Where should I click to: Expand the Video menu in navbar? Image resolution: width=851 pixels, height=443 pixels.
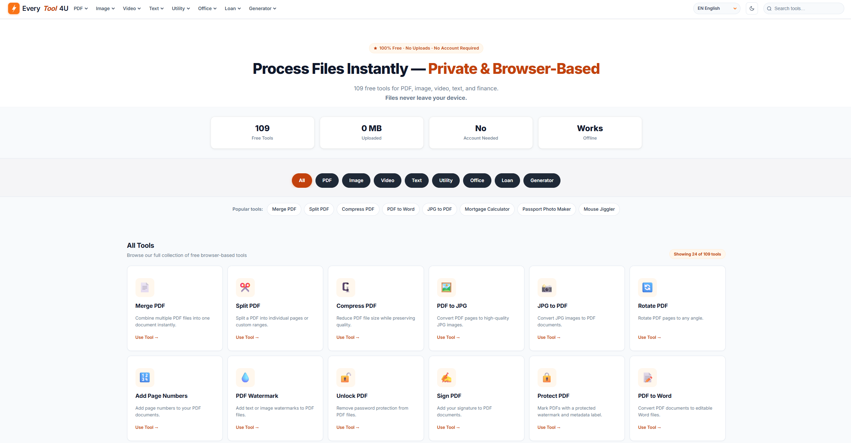click(x=132, y=8)
